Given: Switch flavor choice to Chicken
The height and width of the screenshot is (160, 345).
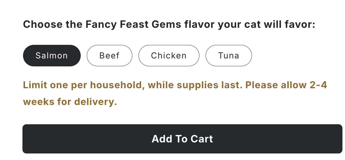Looking at the screenshot, I should (169, 56).
